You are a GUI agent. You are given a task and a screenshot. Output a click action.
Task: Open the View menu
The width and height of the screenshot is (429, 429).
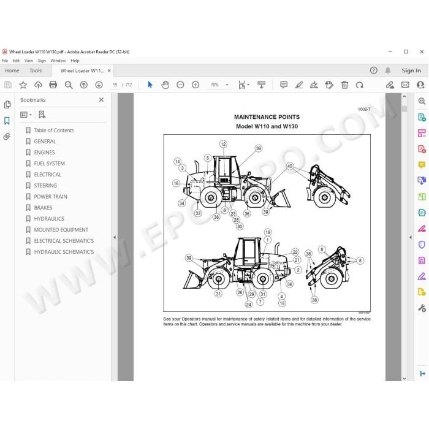pos(28,61)
